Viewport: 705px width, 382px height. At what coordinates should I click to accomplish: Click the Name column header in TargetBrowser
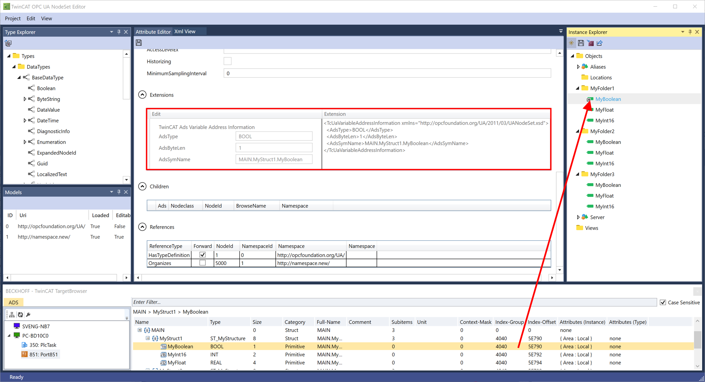[170, 322]
